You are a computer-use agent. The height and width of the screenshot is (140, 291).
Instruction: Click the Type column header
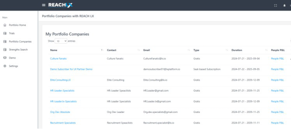coord(196,50)
